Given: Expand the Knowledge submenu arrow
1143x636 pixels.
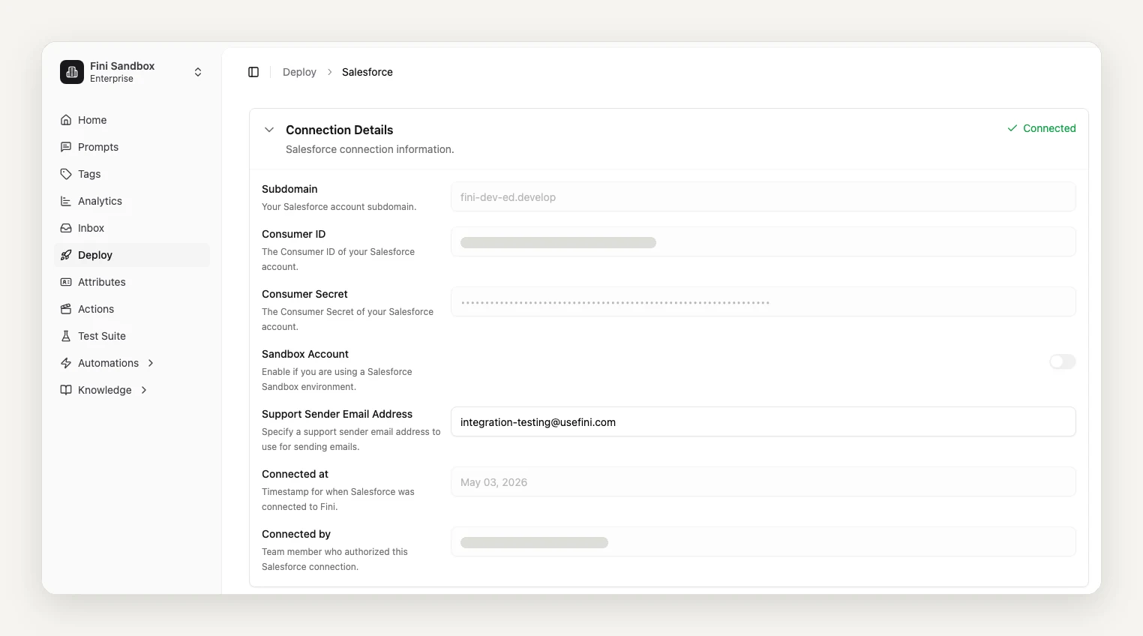Looking at the screenshot, I should tap(144, 390).
